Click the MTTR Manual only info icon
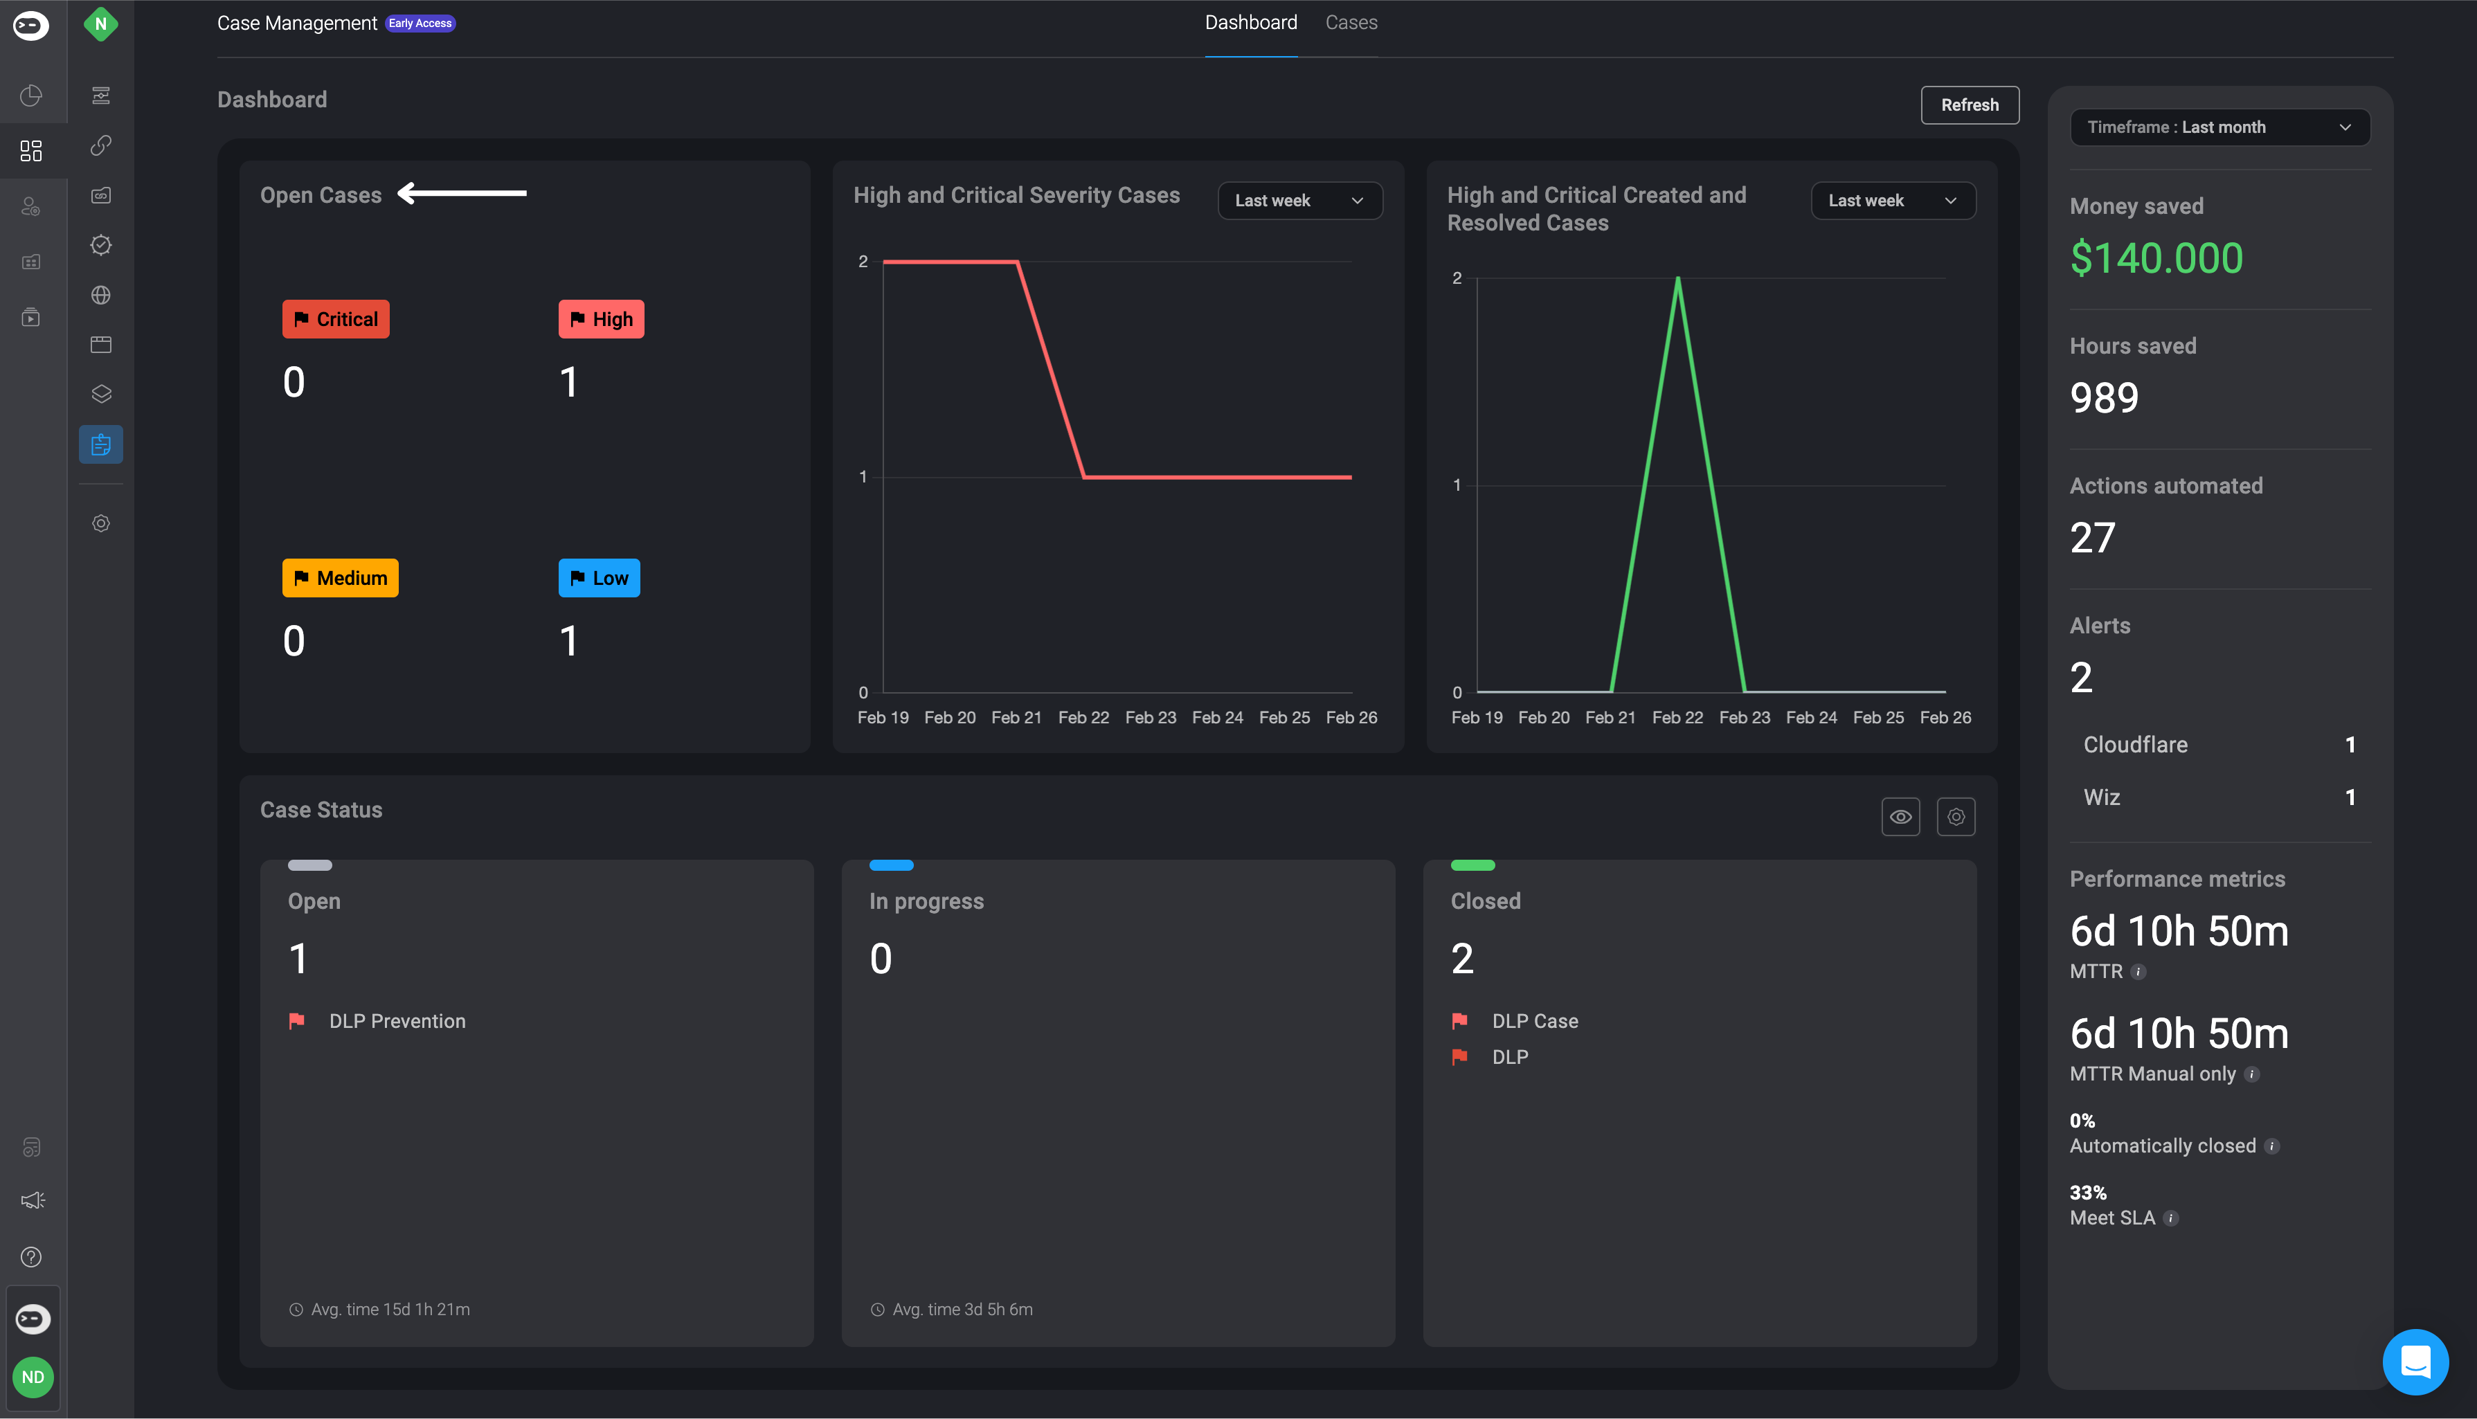This screenshot has width=2477, height=1419. coord(2252,1074)
